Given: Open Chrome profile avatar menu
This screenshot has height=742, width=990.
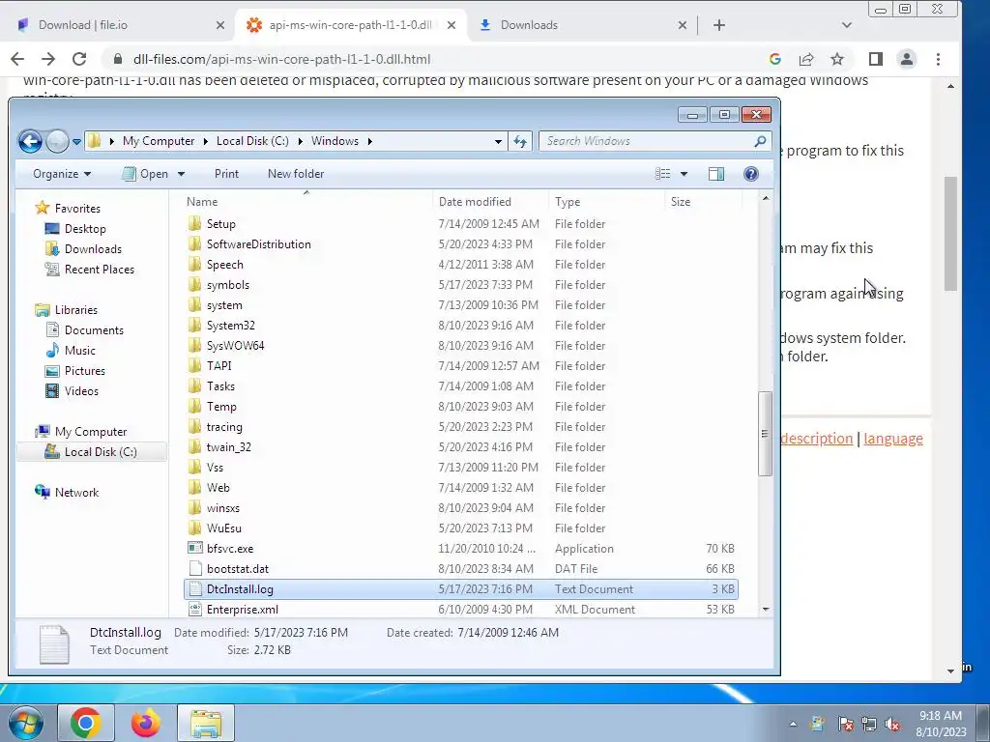Looking at the screenshot, I should 907,59.
